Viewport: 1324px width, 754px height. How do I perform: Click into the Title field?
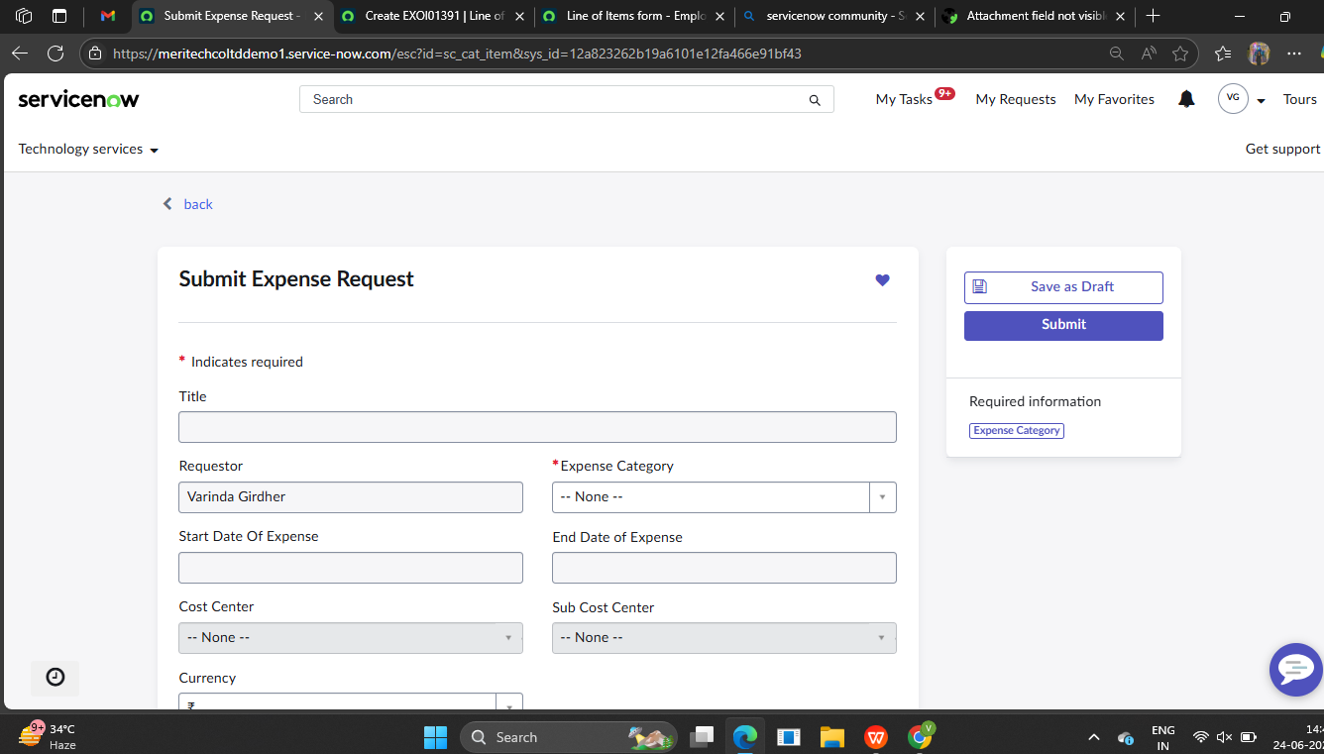(x=537, y=427)
